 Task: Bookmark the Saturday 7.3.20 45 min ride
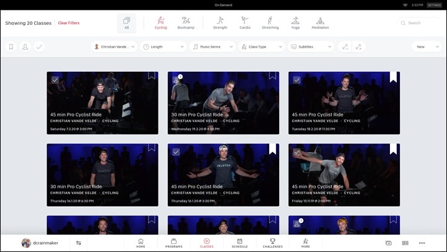point(152,76)
